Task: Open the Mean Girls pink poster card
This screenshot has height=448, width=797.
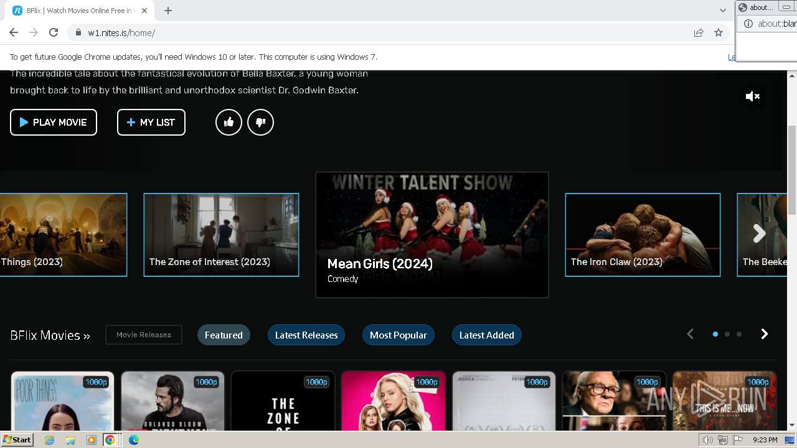Action: click(x=394, y=401)
